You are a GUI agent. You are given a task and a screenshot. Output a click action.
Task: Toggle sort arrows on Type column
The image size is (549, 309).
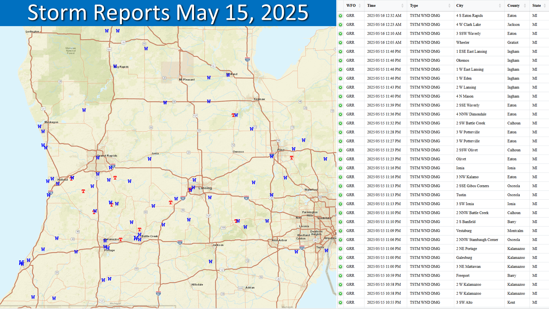449,5
